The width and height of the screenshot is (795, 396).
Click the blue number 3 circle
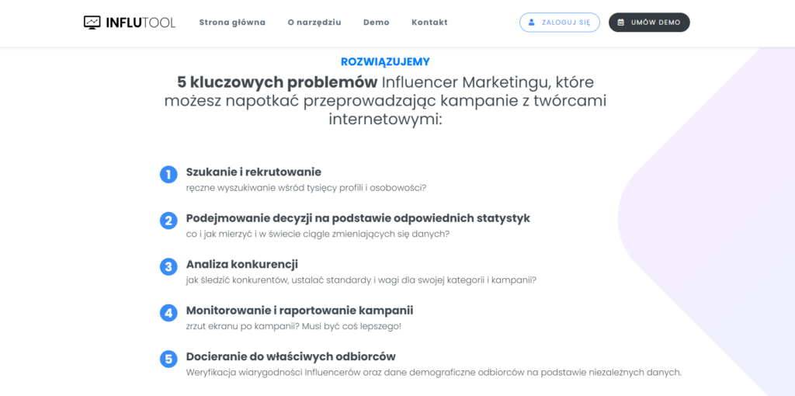point(168,266)
